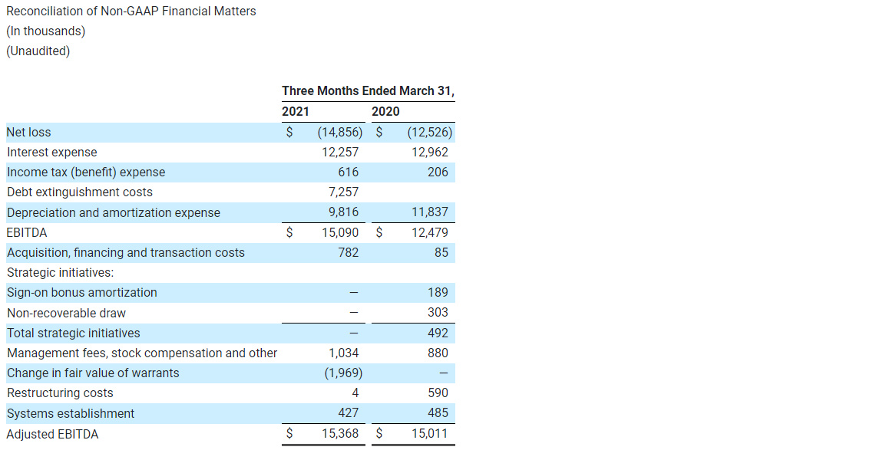The image size is (886, 450).
Task: Click the Strategic initiatives section heading
Action: pos(59,272)
